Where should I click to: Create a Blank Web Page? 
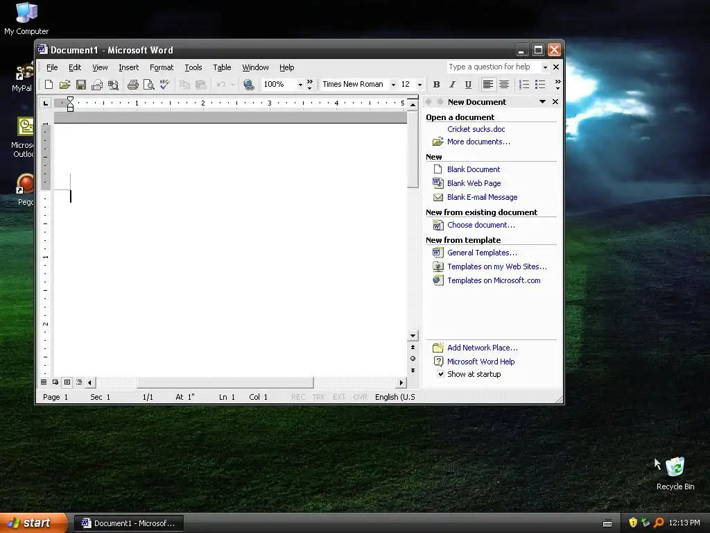(474, 183)
